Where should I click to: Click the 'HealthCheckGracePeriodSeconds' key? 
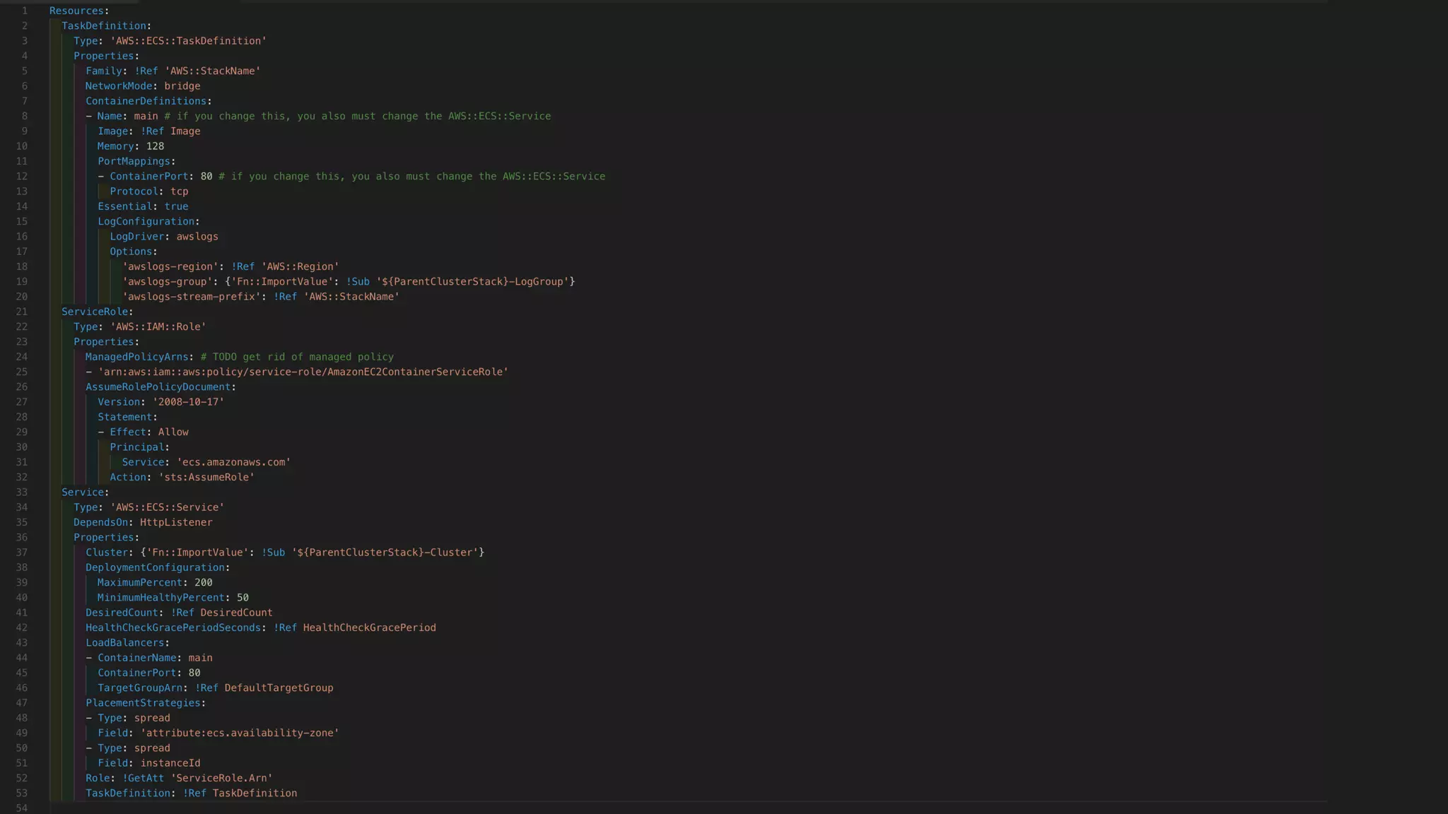[173, 627]
